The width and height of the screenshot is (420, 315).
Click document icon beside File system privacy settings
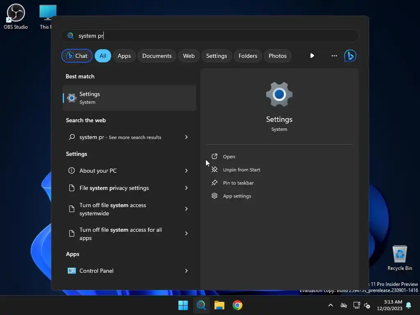71,188
